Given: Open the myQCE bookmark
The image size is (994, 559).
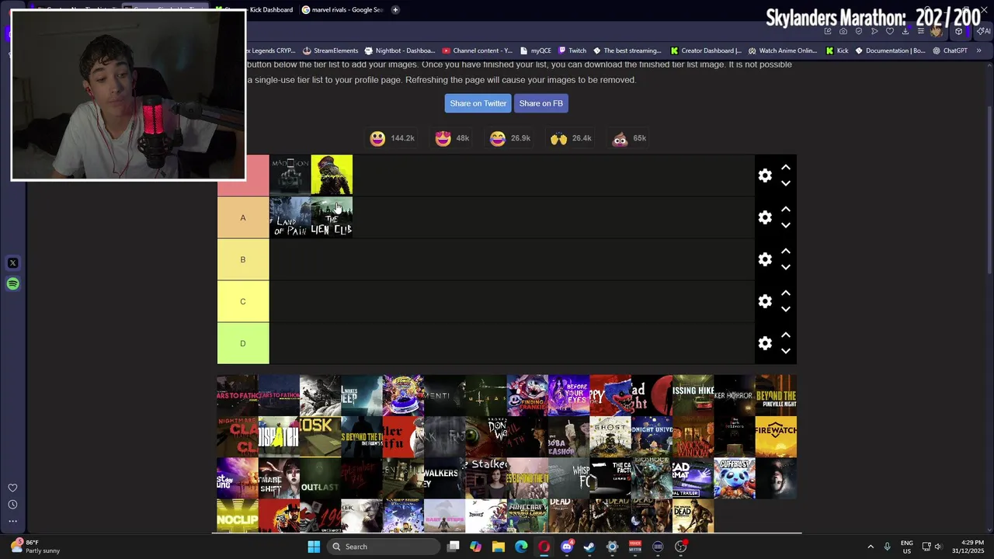Looking at the screenshot, I should [x=535, y=50].
